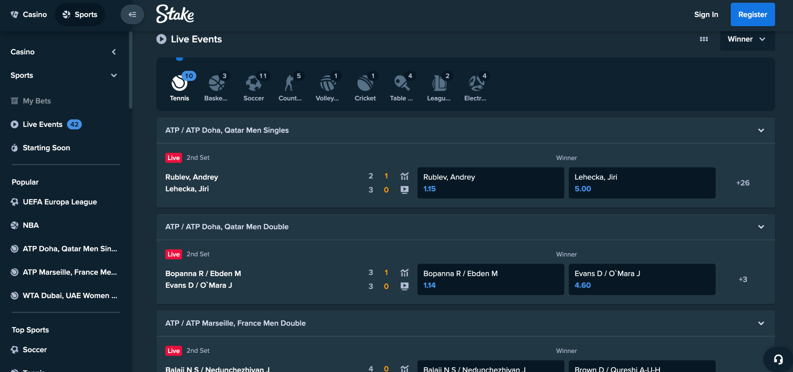
Task: Open WTA Dubai, UAE Women sidebar link
Action: 64,296
